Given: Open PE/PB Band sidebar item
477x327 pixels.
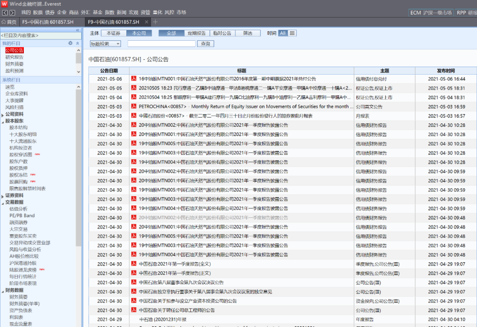Looking at the screenshot, I should point(22,216).
